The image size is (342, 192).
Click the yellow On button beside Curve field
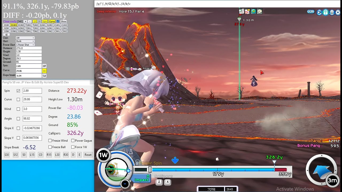pos(44,71)
